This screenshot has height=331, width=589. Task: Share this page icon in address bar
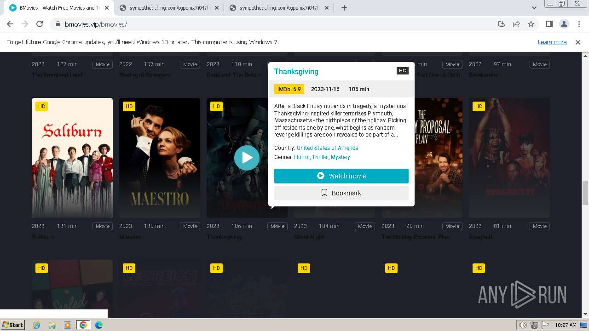point(516,24)
